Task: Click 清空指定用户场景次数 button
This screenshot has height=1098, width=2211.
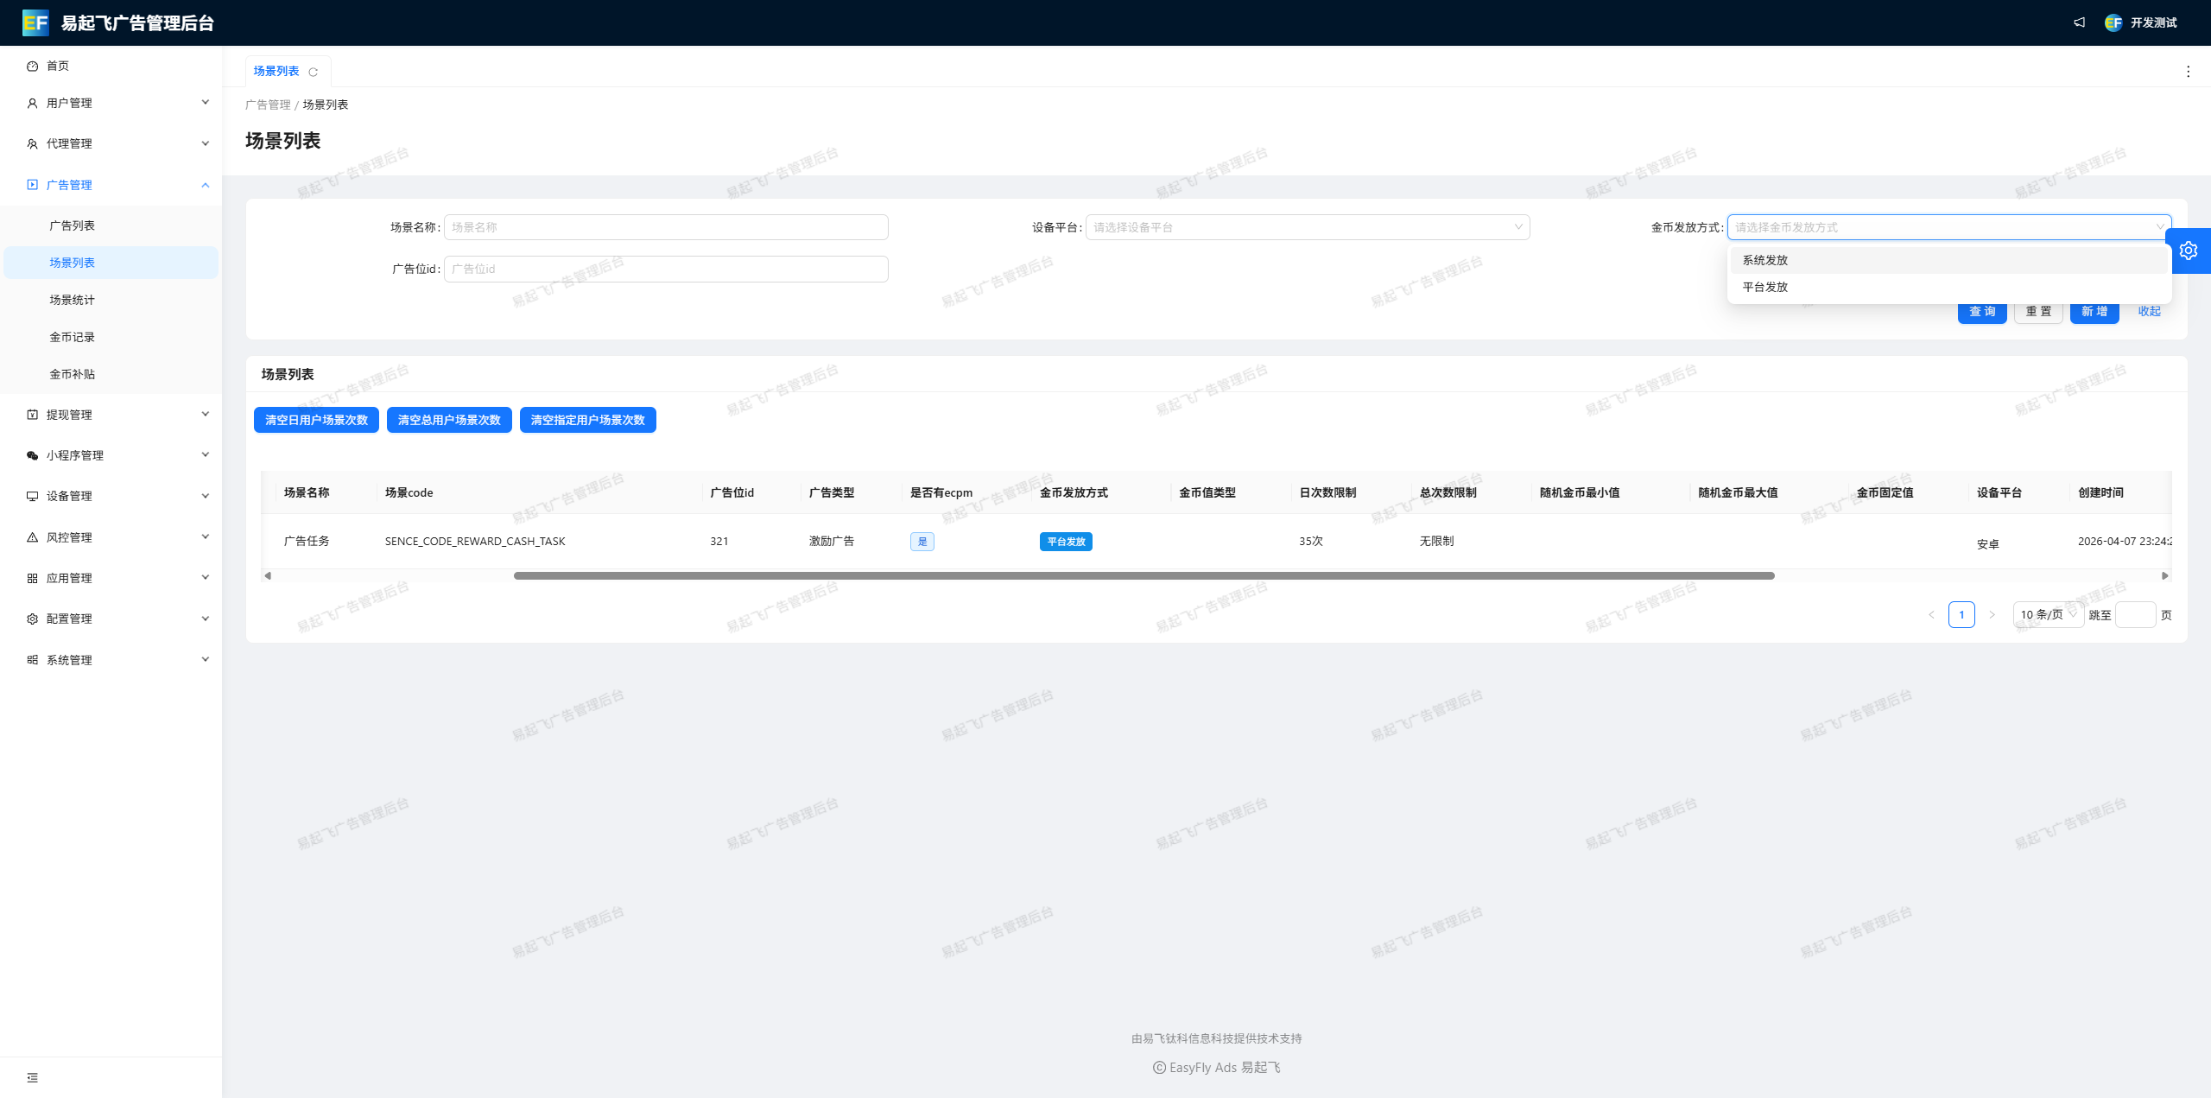Action: (587, 420)
